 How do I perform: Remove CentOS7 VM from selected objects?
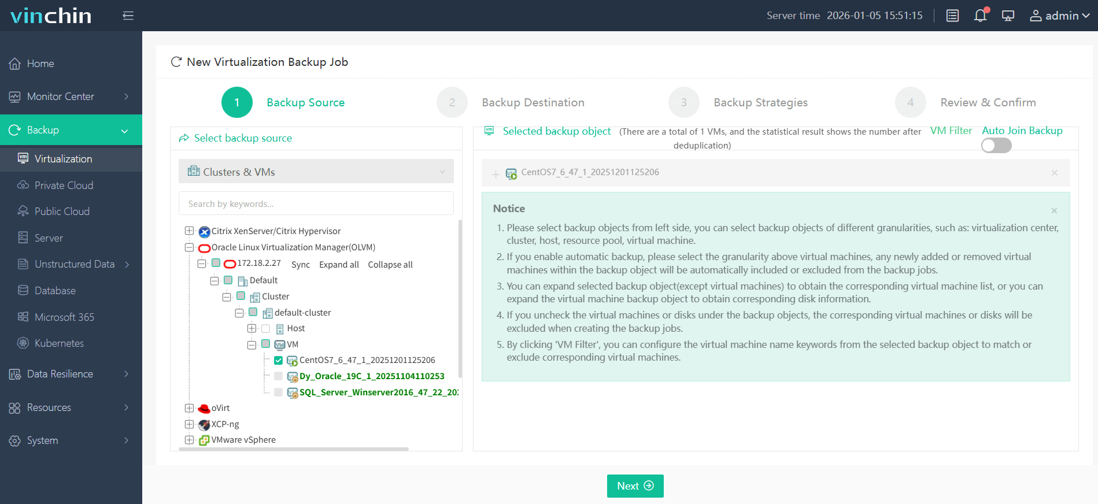click(1054, 173)
